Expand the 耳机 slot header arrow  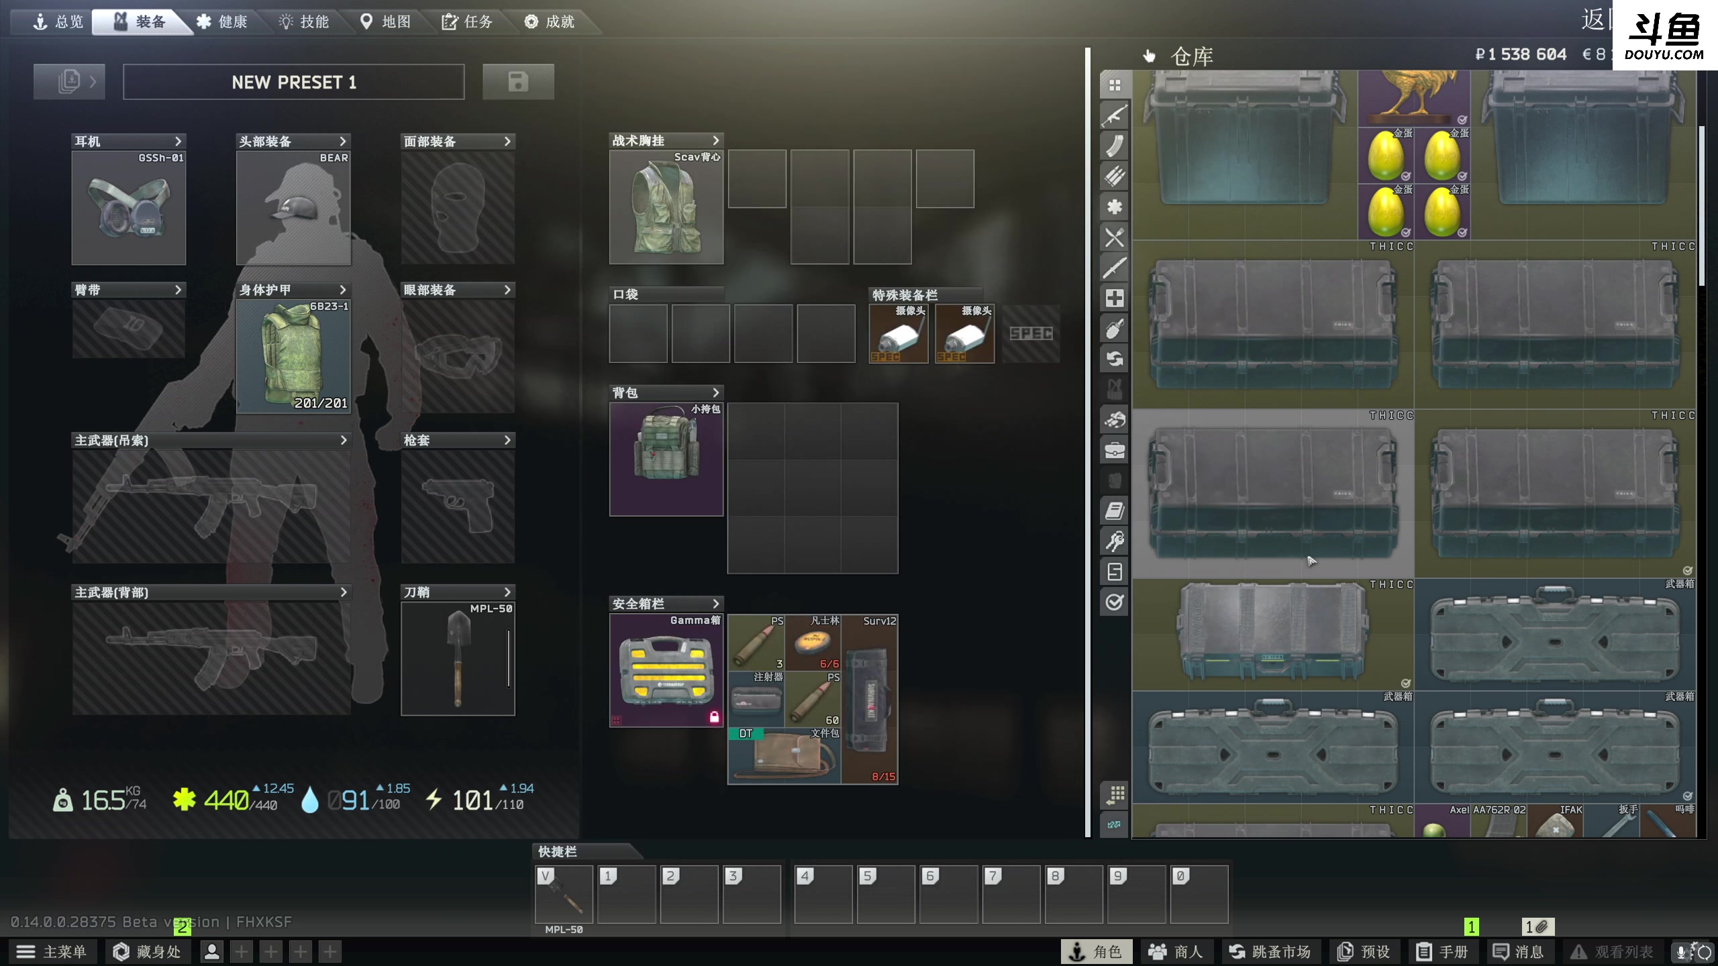pos(178,141)
